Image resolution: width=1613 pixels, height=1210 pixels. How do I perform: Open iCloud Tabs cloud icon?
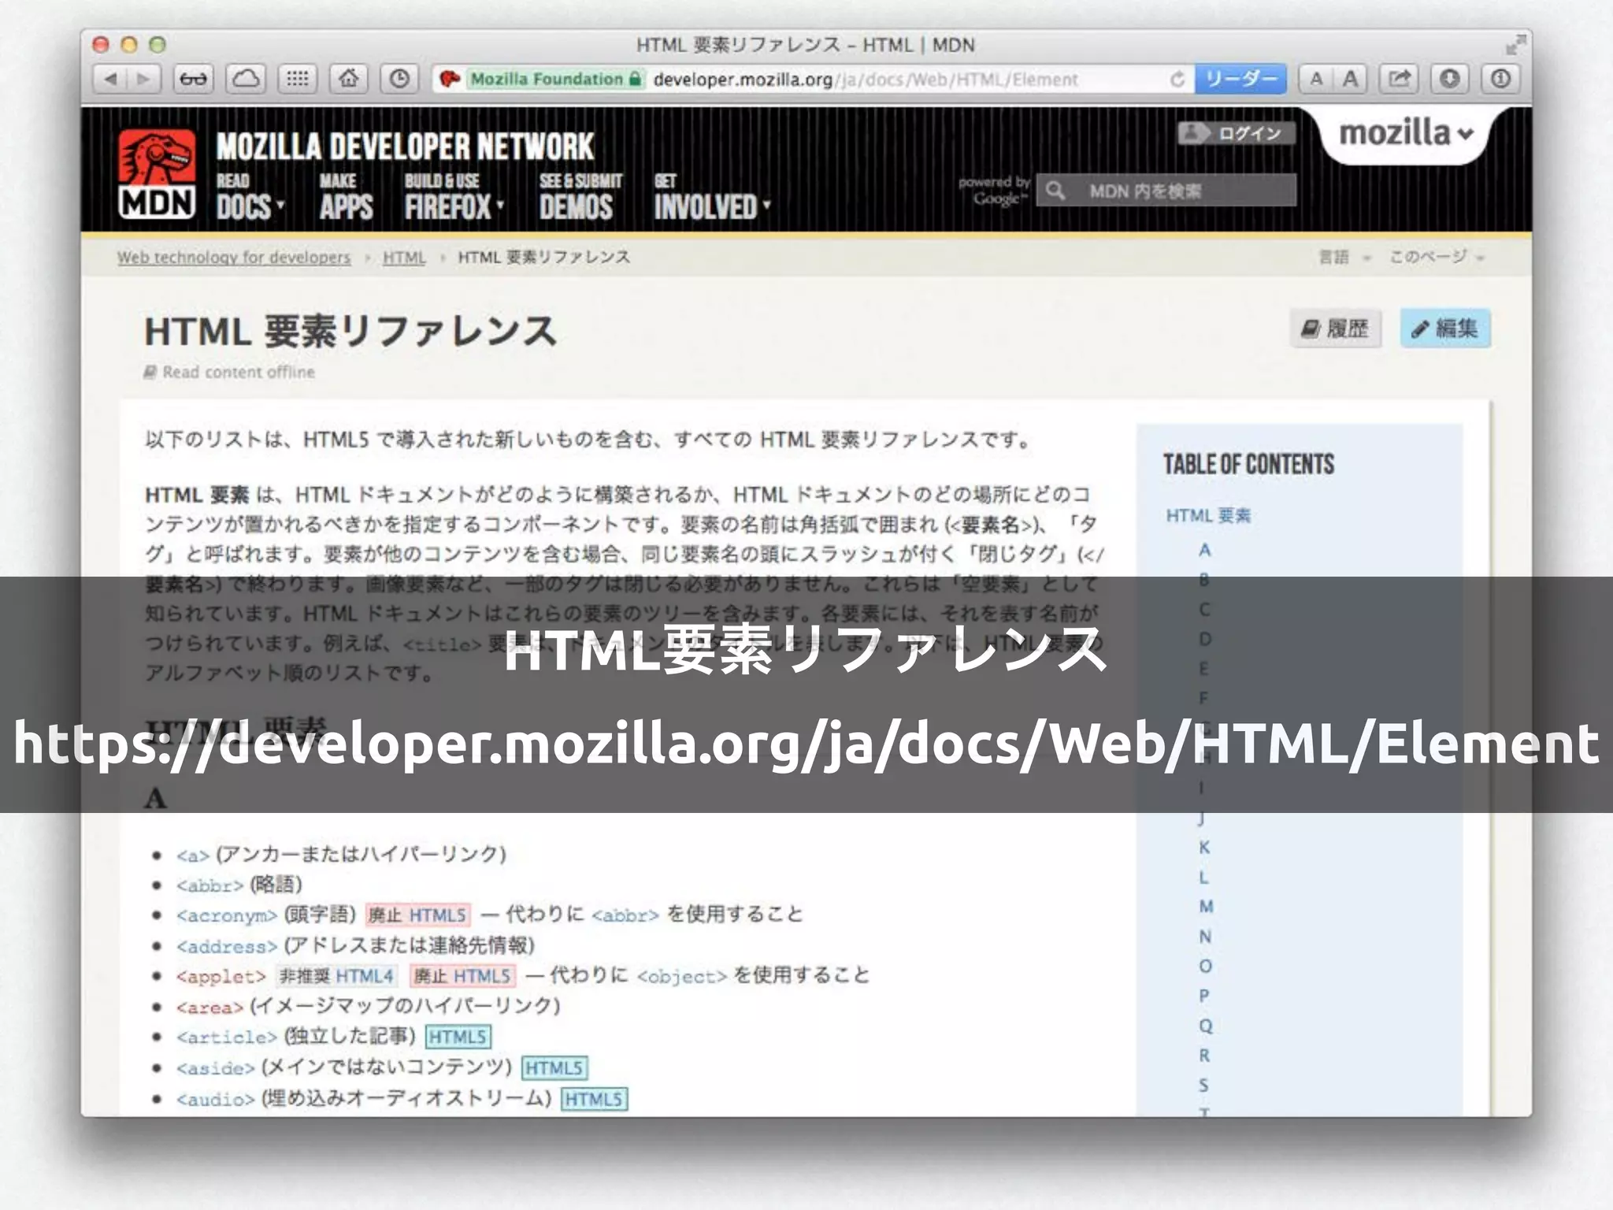point(246,79)
